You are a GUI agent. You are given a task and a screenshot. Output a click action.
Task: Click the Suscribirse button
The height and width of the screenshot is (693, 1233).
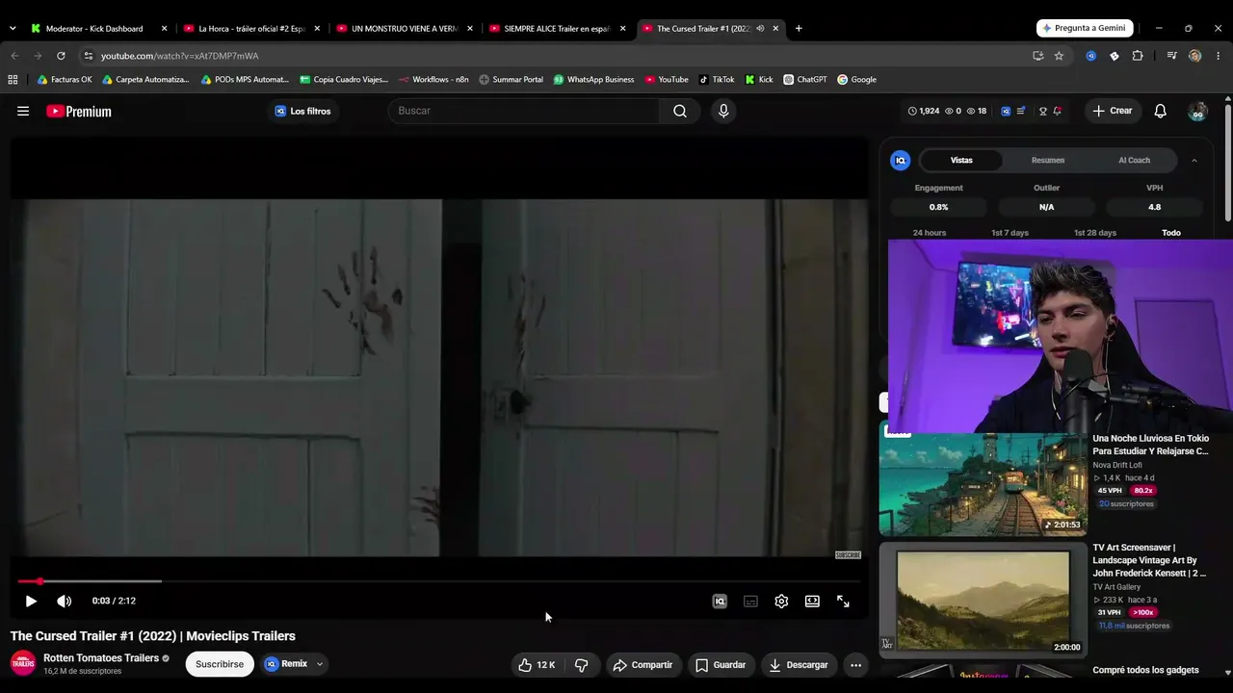pyautogui.click(x=220, y=664)
